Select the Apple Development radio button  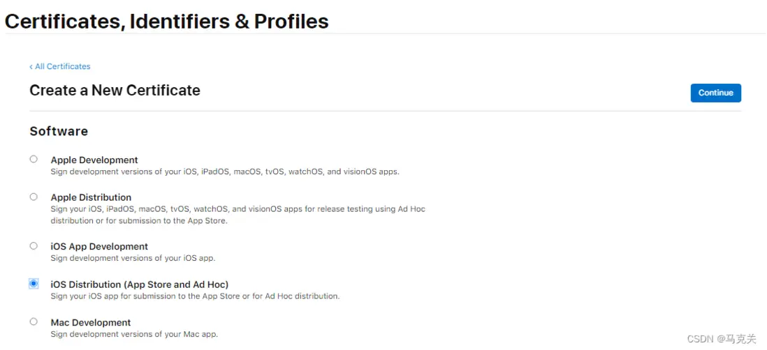click(x=34, y=159)
